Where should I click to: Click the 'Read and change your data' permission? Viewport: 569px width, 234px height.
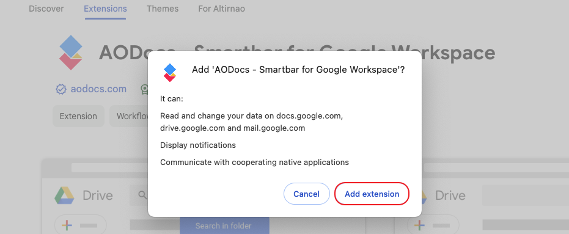pyautogui.click(x=251, y=122)
